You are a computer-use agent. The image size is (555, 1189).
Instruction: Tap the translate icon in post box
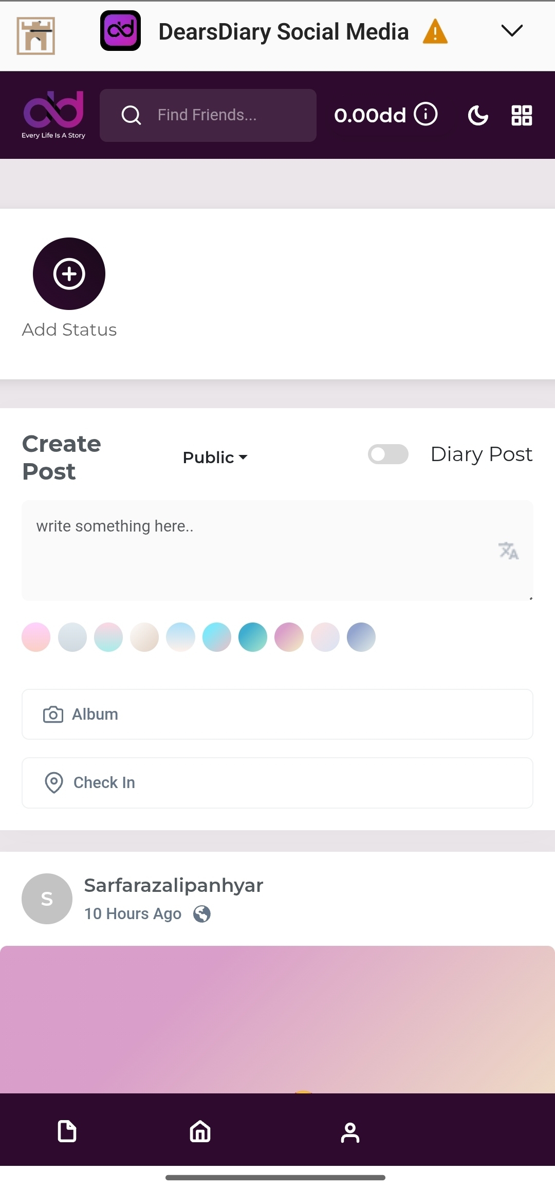click(508, 550)
